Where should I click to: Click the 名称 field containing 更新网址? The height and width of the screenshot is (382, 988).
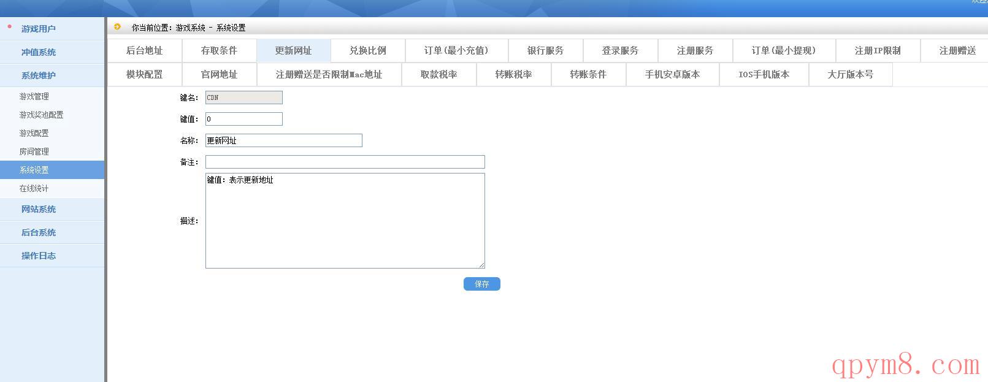(x=284, y=140)
